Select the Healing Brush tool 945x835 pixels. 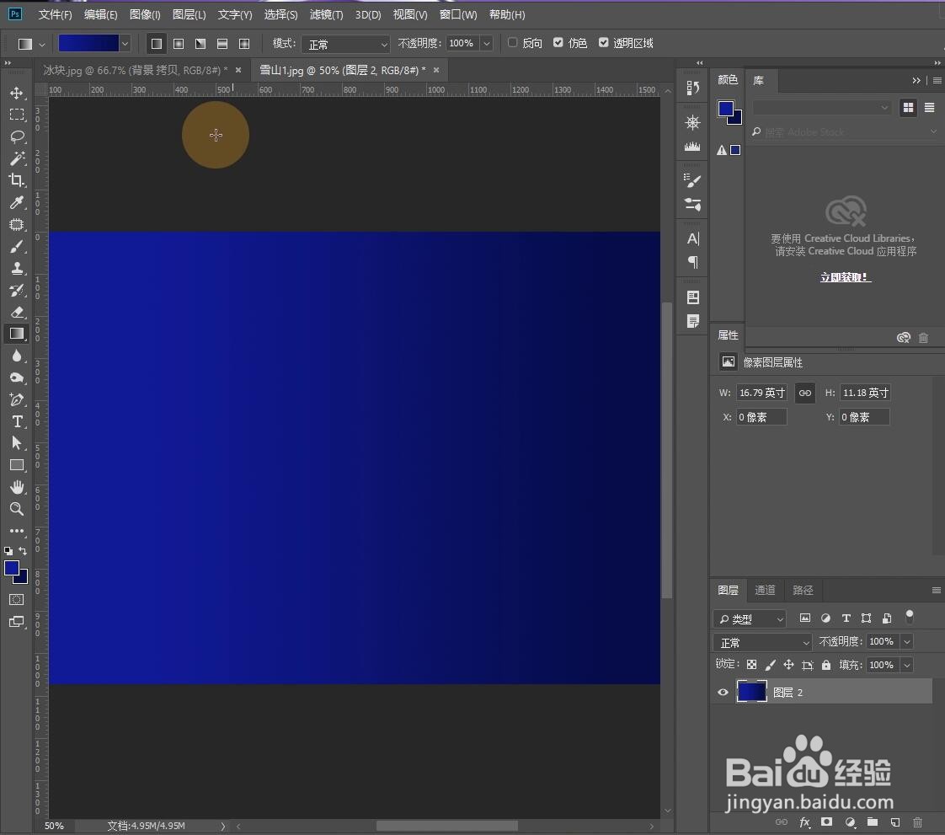click(x=16, y=224)
